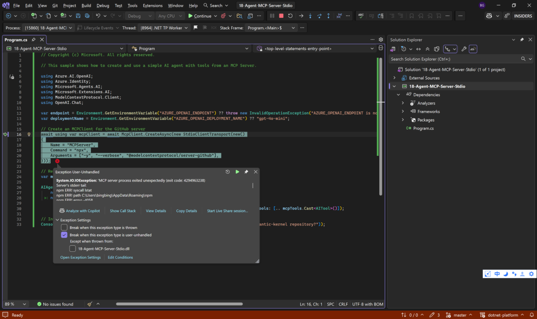Click the Live Share icon near INSIDERS

tap(507, 16)
